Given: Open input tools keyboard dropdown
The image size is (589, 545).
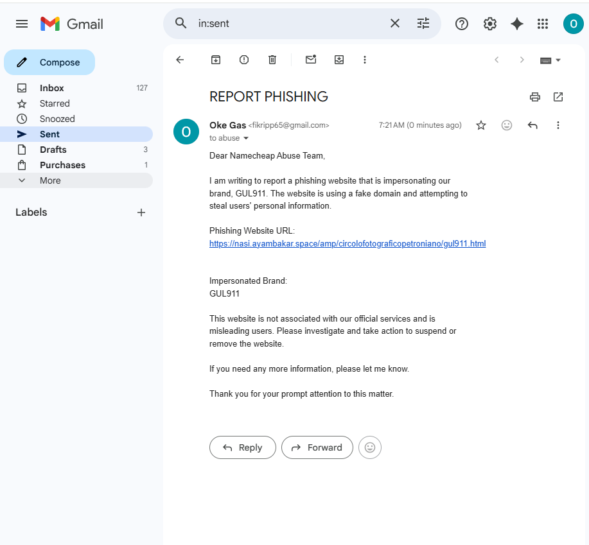Looking at the screenshot, I should (x=550, y=60).
